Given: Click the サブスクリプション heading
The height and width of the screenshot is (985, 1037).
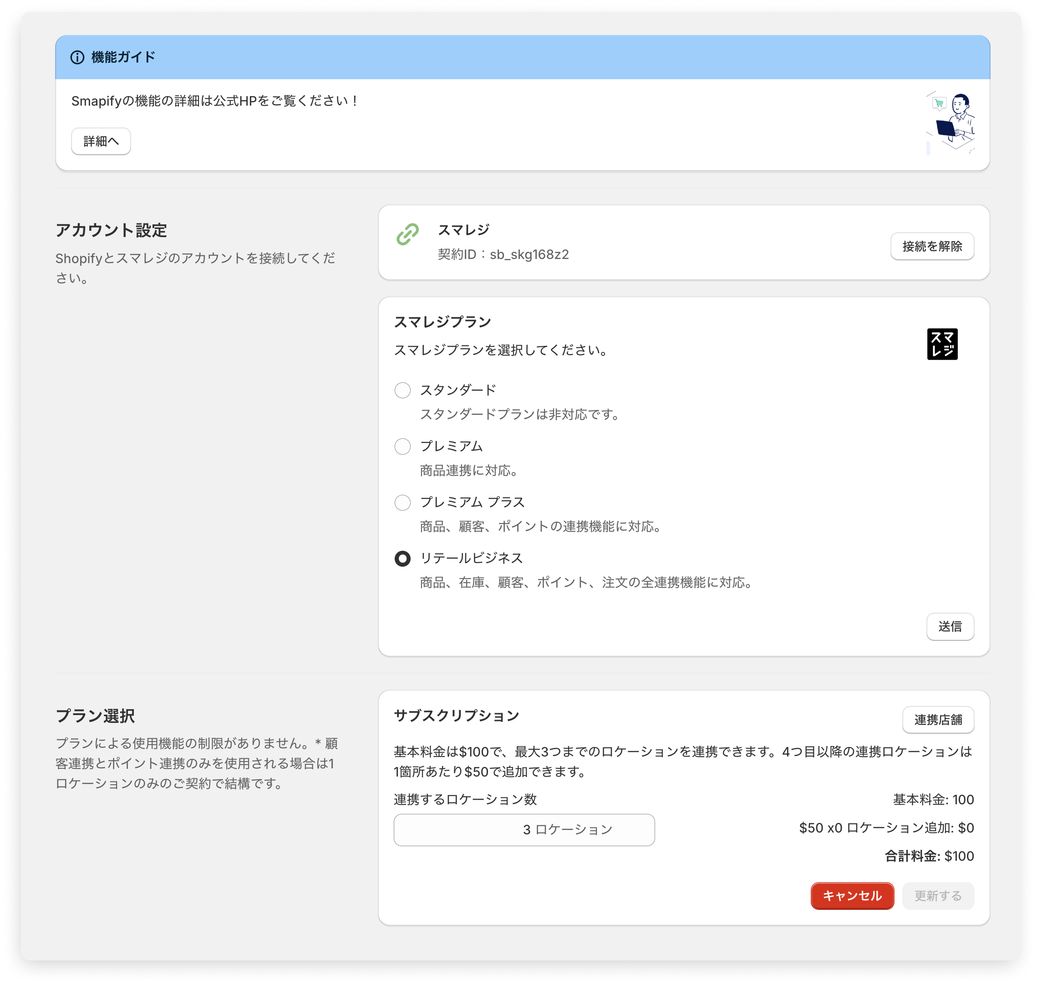Looking at the screenshot, I should coord(456,716).
